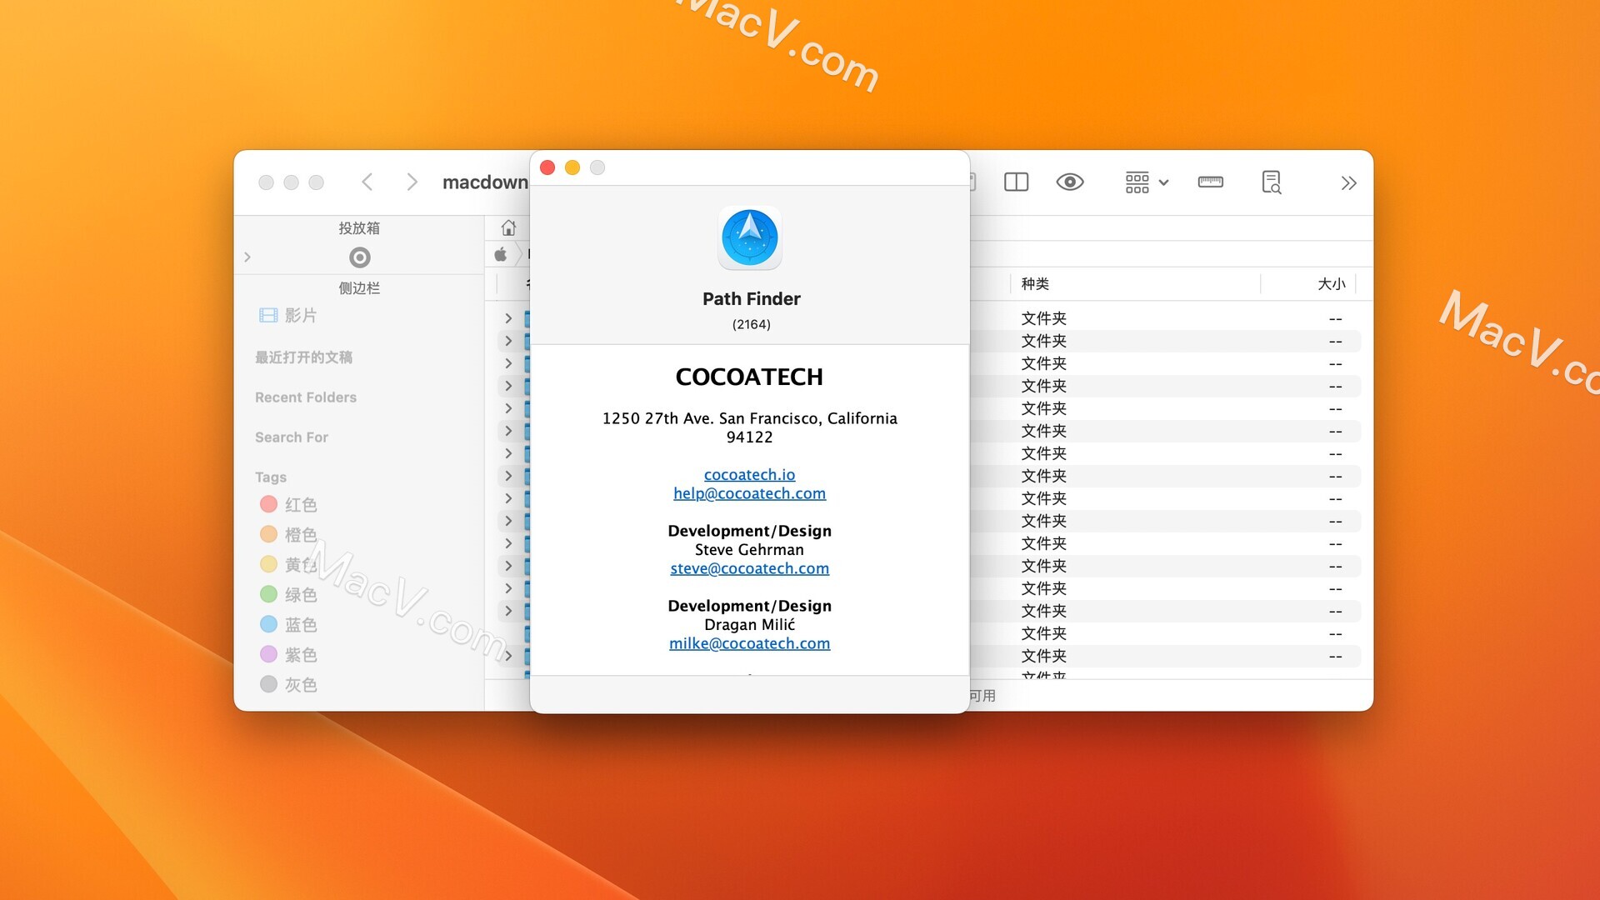This screenshot has width=1600, height=900.
Task: Click the Path Finder compass app icon
Action: [750, 237]
